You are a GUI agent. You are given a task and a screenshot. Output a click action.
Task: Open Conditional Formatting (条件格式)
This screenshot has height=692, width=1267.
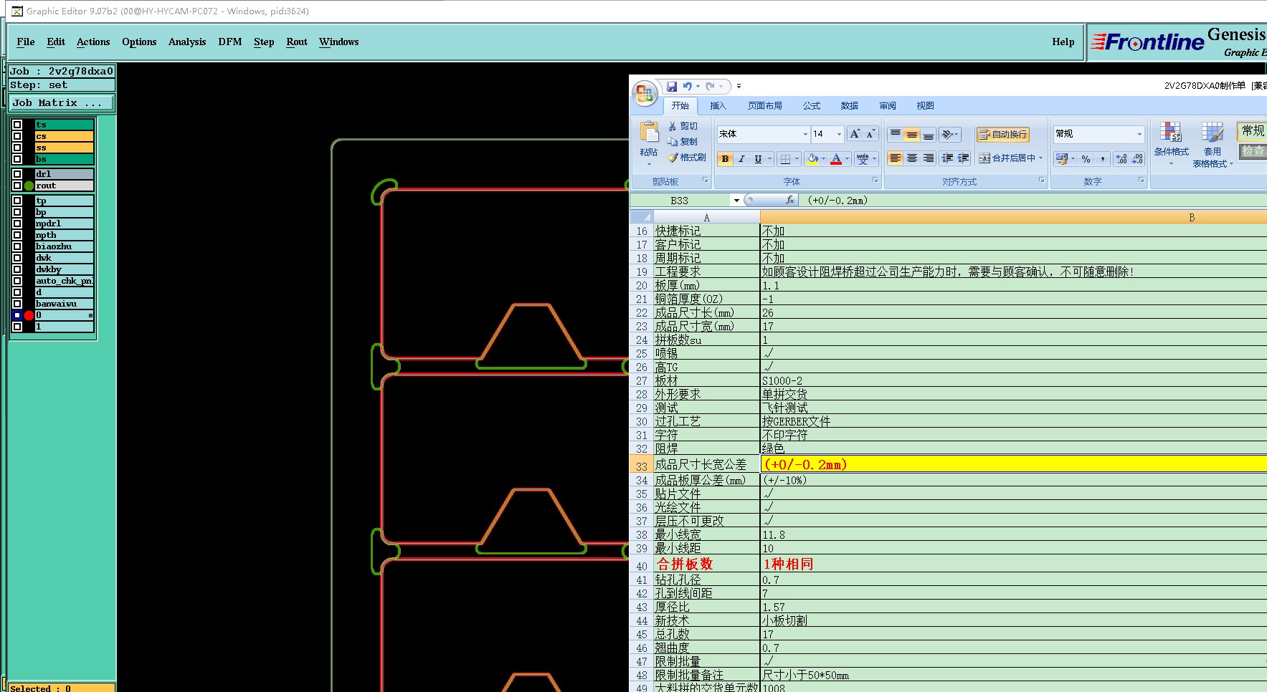pyautogui.click(x=1171, y=143)
